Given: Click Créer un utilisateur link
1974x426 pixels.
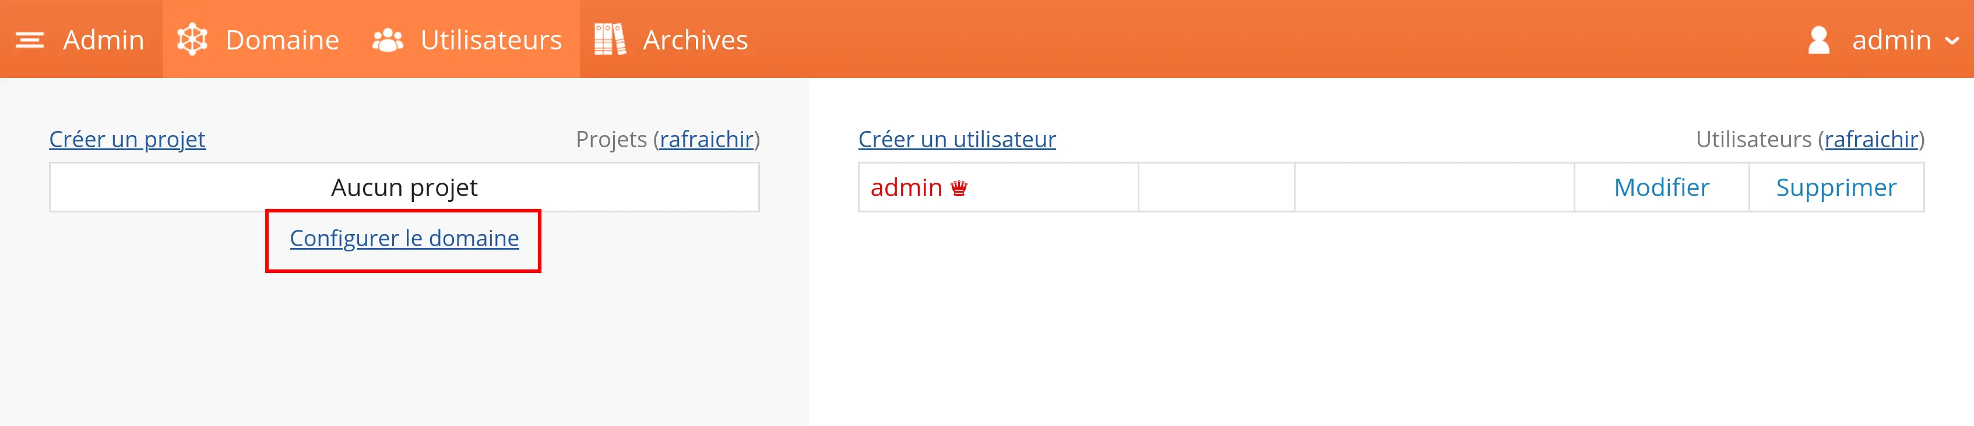Looking at the screenshot, I should click(x=956, y=139).
